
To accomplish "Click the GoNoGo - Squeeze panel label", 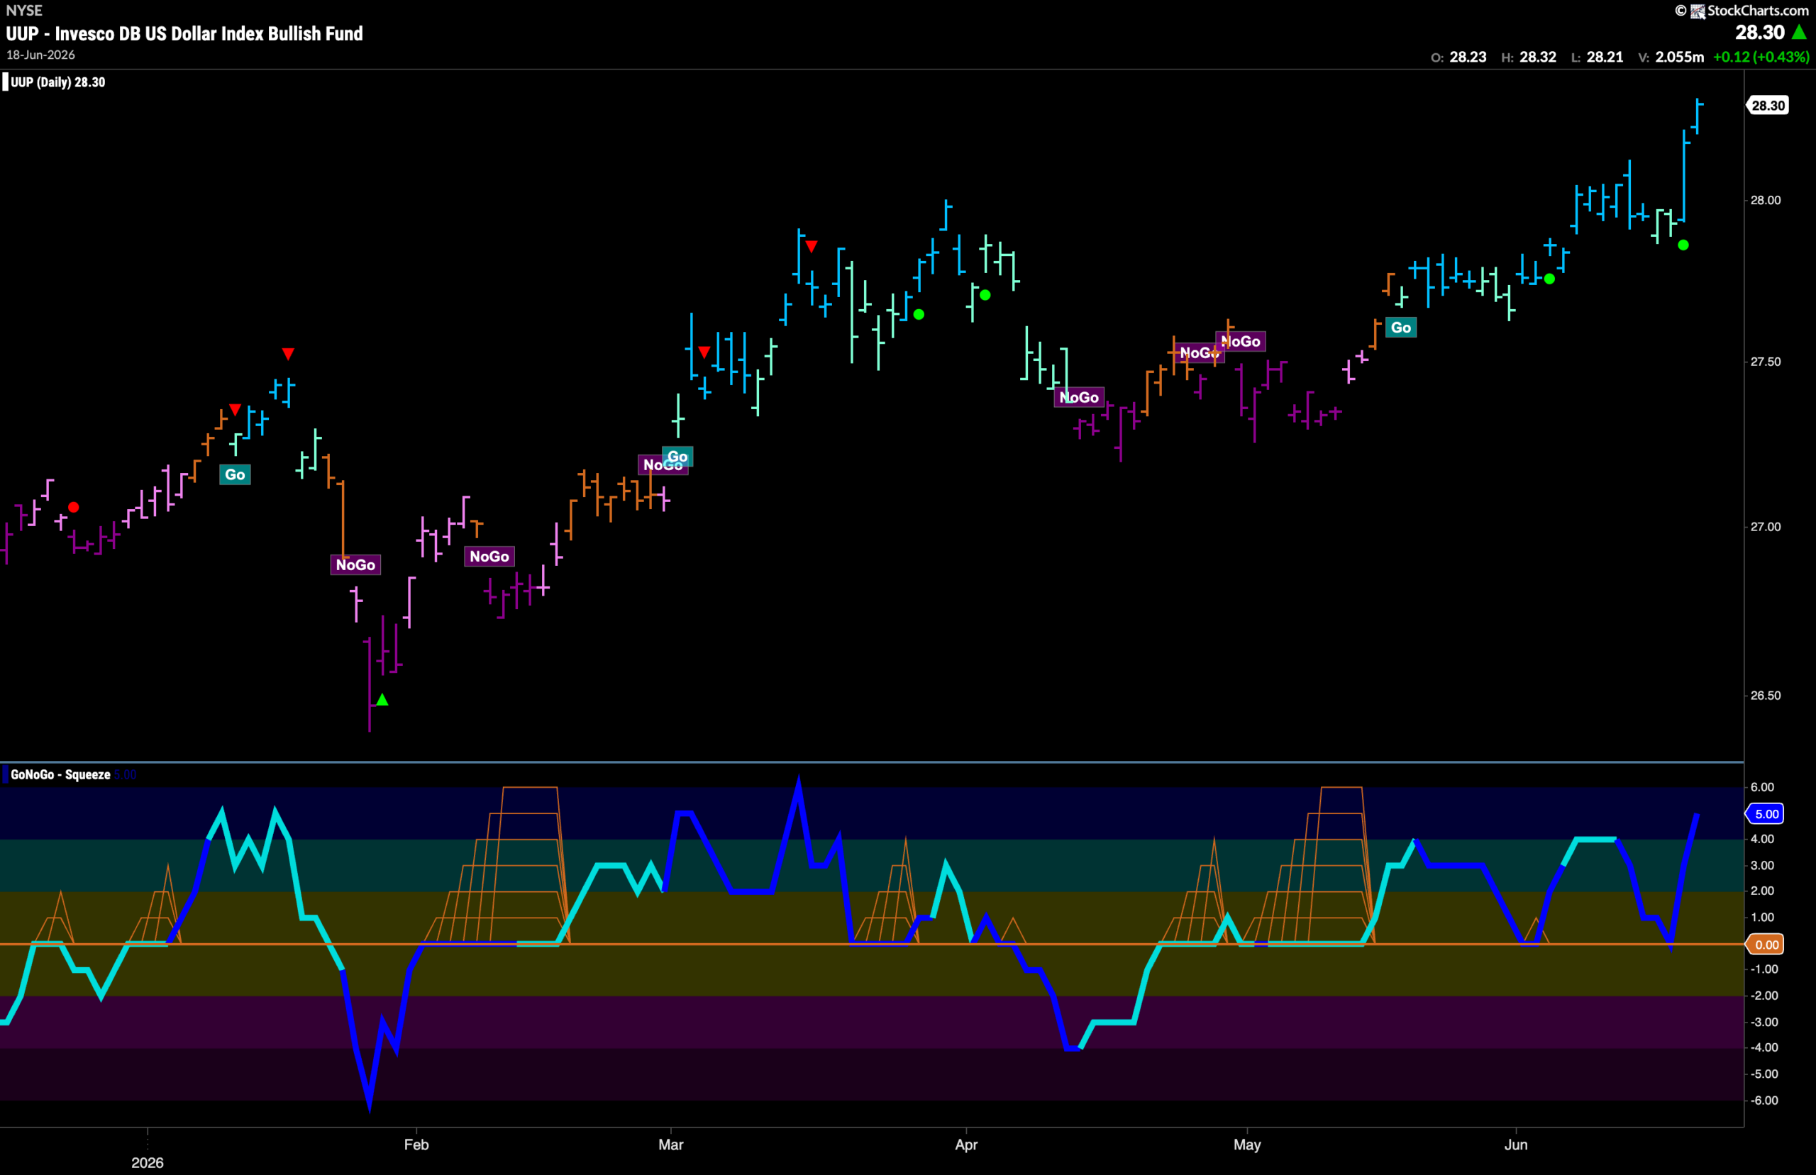I will (60, 774).
